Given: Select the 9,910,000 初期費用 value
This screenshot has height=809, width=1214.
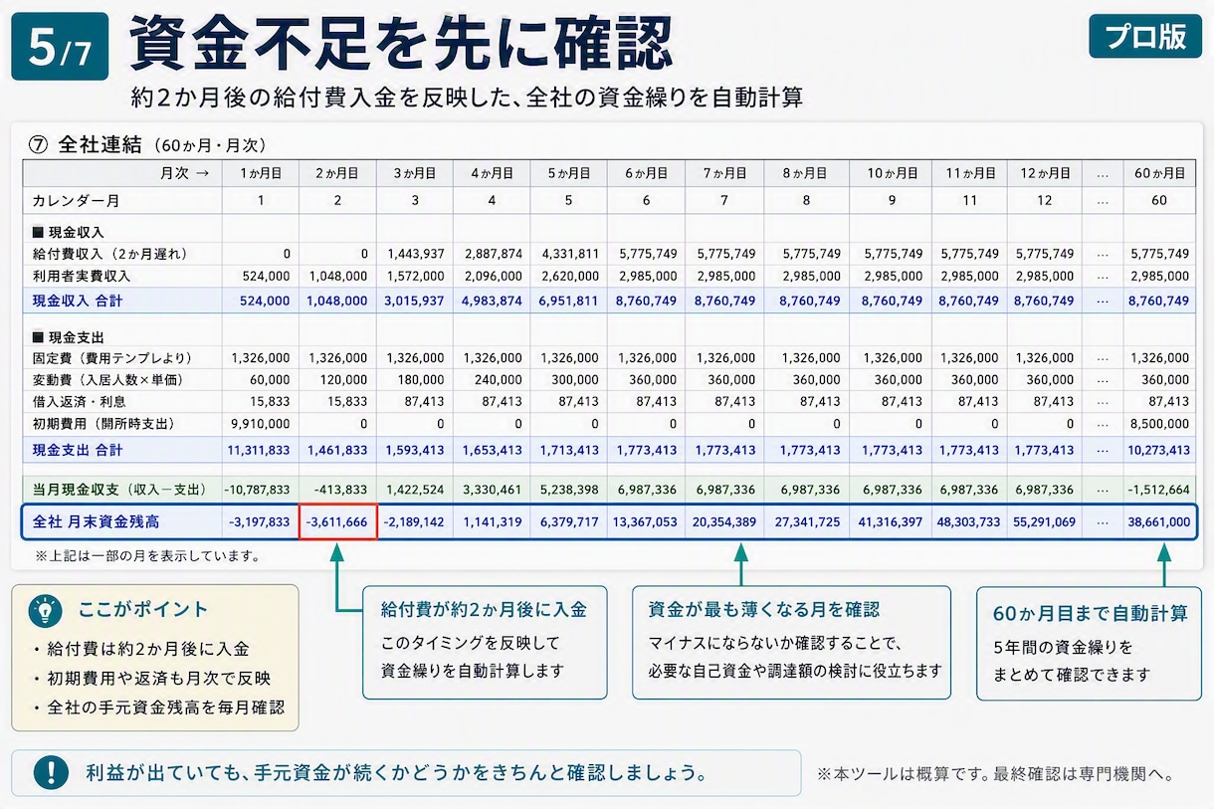Looking at the screenshot, I should (260, 423).
